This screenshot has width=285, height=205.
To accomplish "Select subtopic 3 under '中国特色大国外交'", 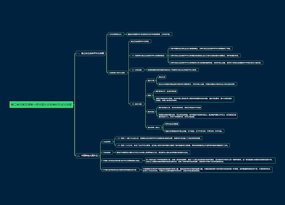I will pyautogui.click(x=122, y=161).
